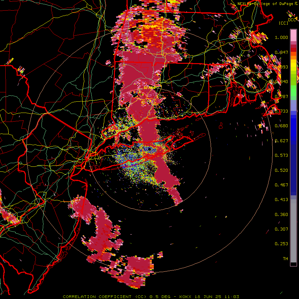Select the 0.733 legend value
Screen dimensions: 299x299
pyautogui.click(x=281, y=111)
